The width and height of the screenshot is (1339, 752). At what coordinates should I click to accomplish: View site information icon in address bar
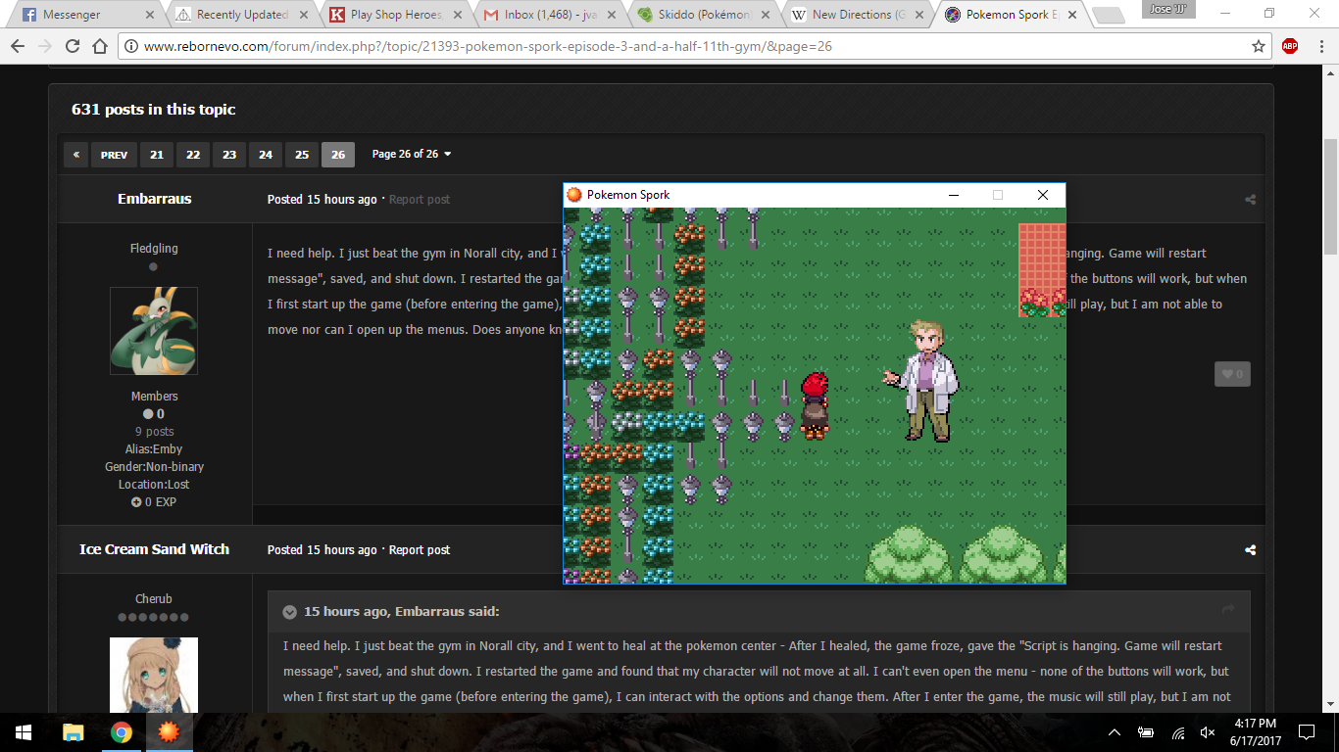pos(131,46)
